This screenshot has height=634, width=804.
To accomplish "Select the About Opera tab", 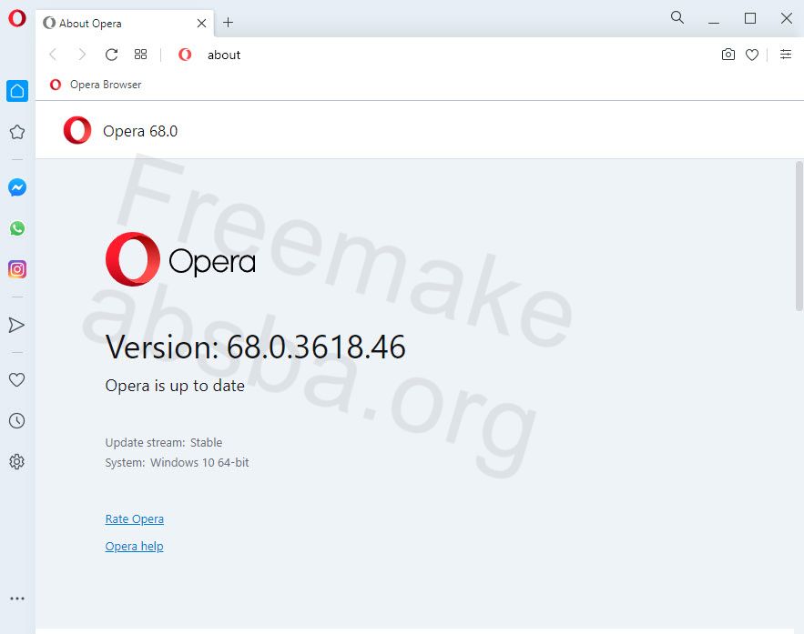I will (125, 24).
